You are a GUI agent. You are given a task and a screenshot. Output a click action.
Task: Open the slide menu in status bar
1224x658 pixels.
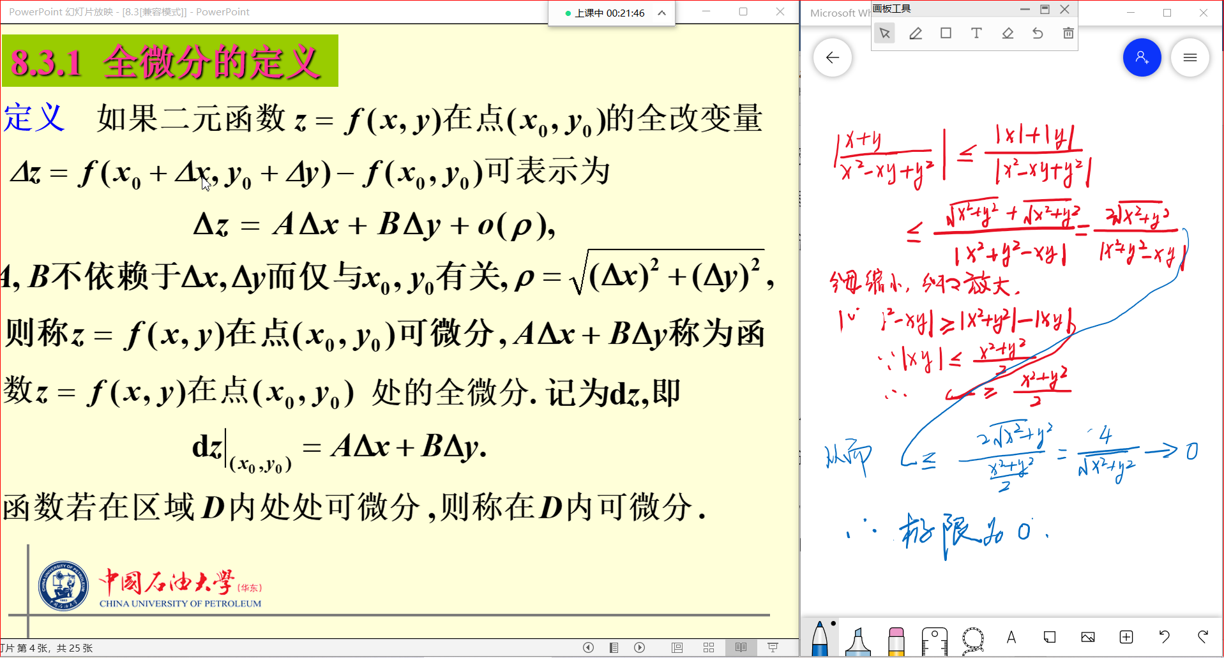(614, 648)
